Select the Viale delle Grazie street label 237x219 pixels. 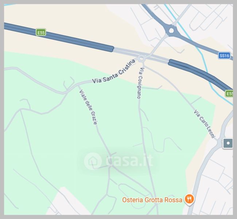tap(88, 107)
